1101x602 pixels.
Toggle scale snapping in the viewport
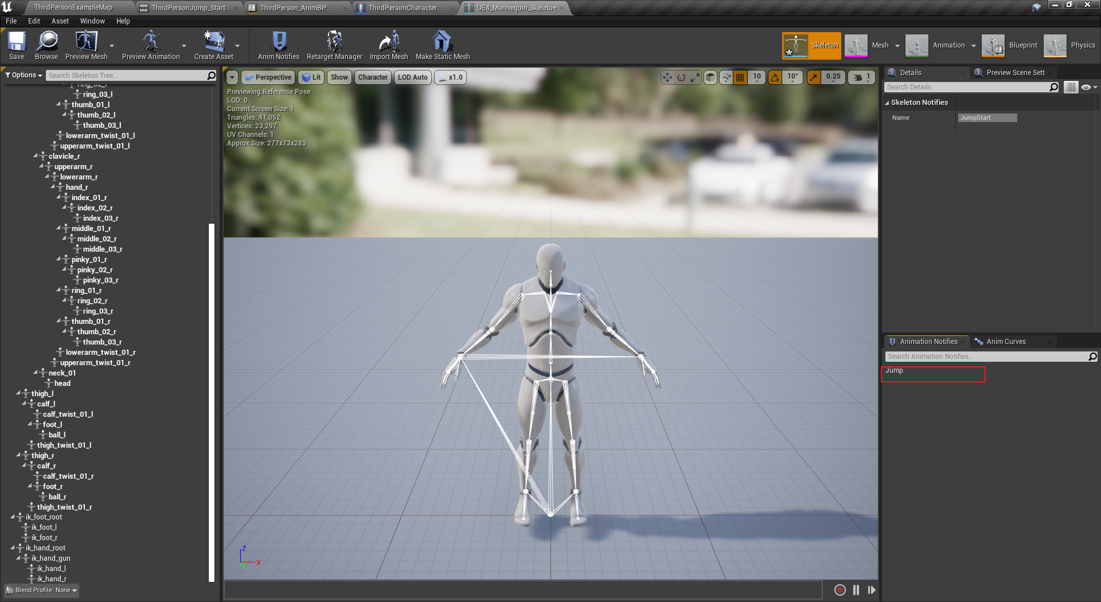click(x=814, y=77)
